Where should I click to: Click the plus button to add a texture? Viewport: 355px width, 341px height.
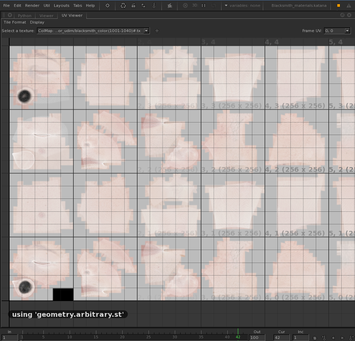[x=156, y=30]
